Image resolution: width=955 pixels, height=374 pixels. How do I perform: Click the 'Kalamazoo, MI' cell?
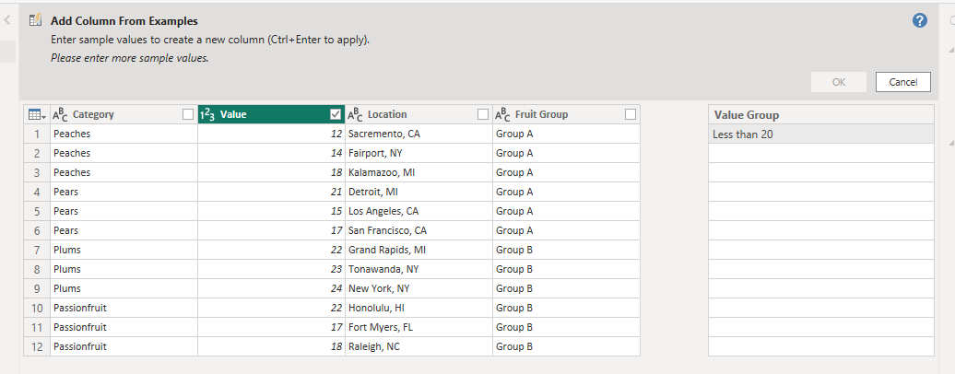coord(419,172)
